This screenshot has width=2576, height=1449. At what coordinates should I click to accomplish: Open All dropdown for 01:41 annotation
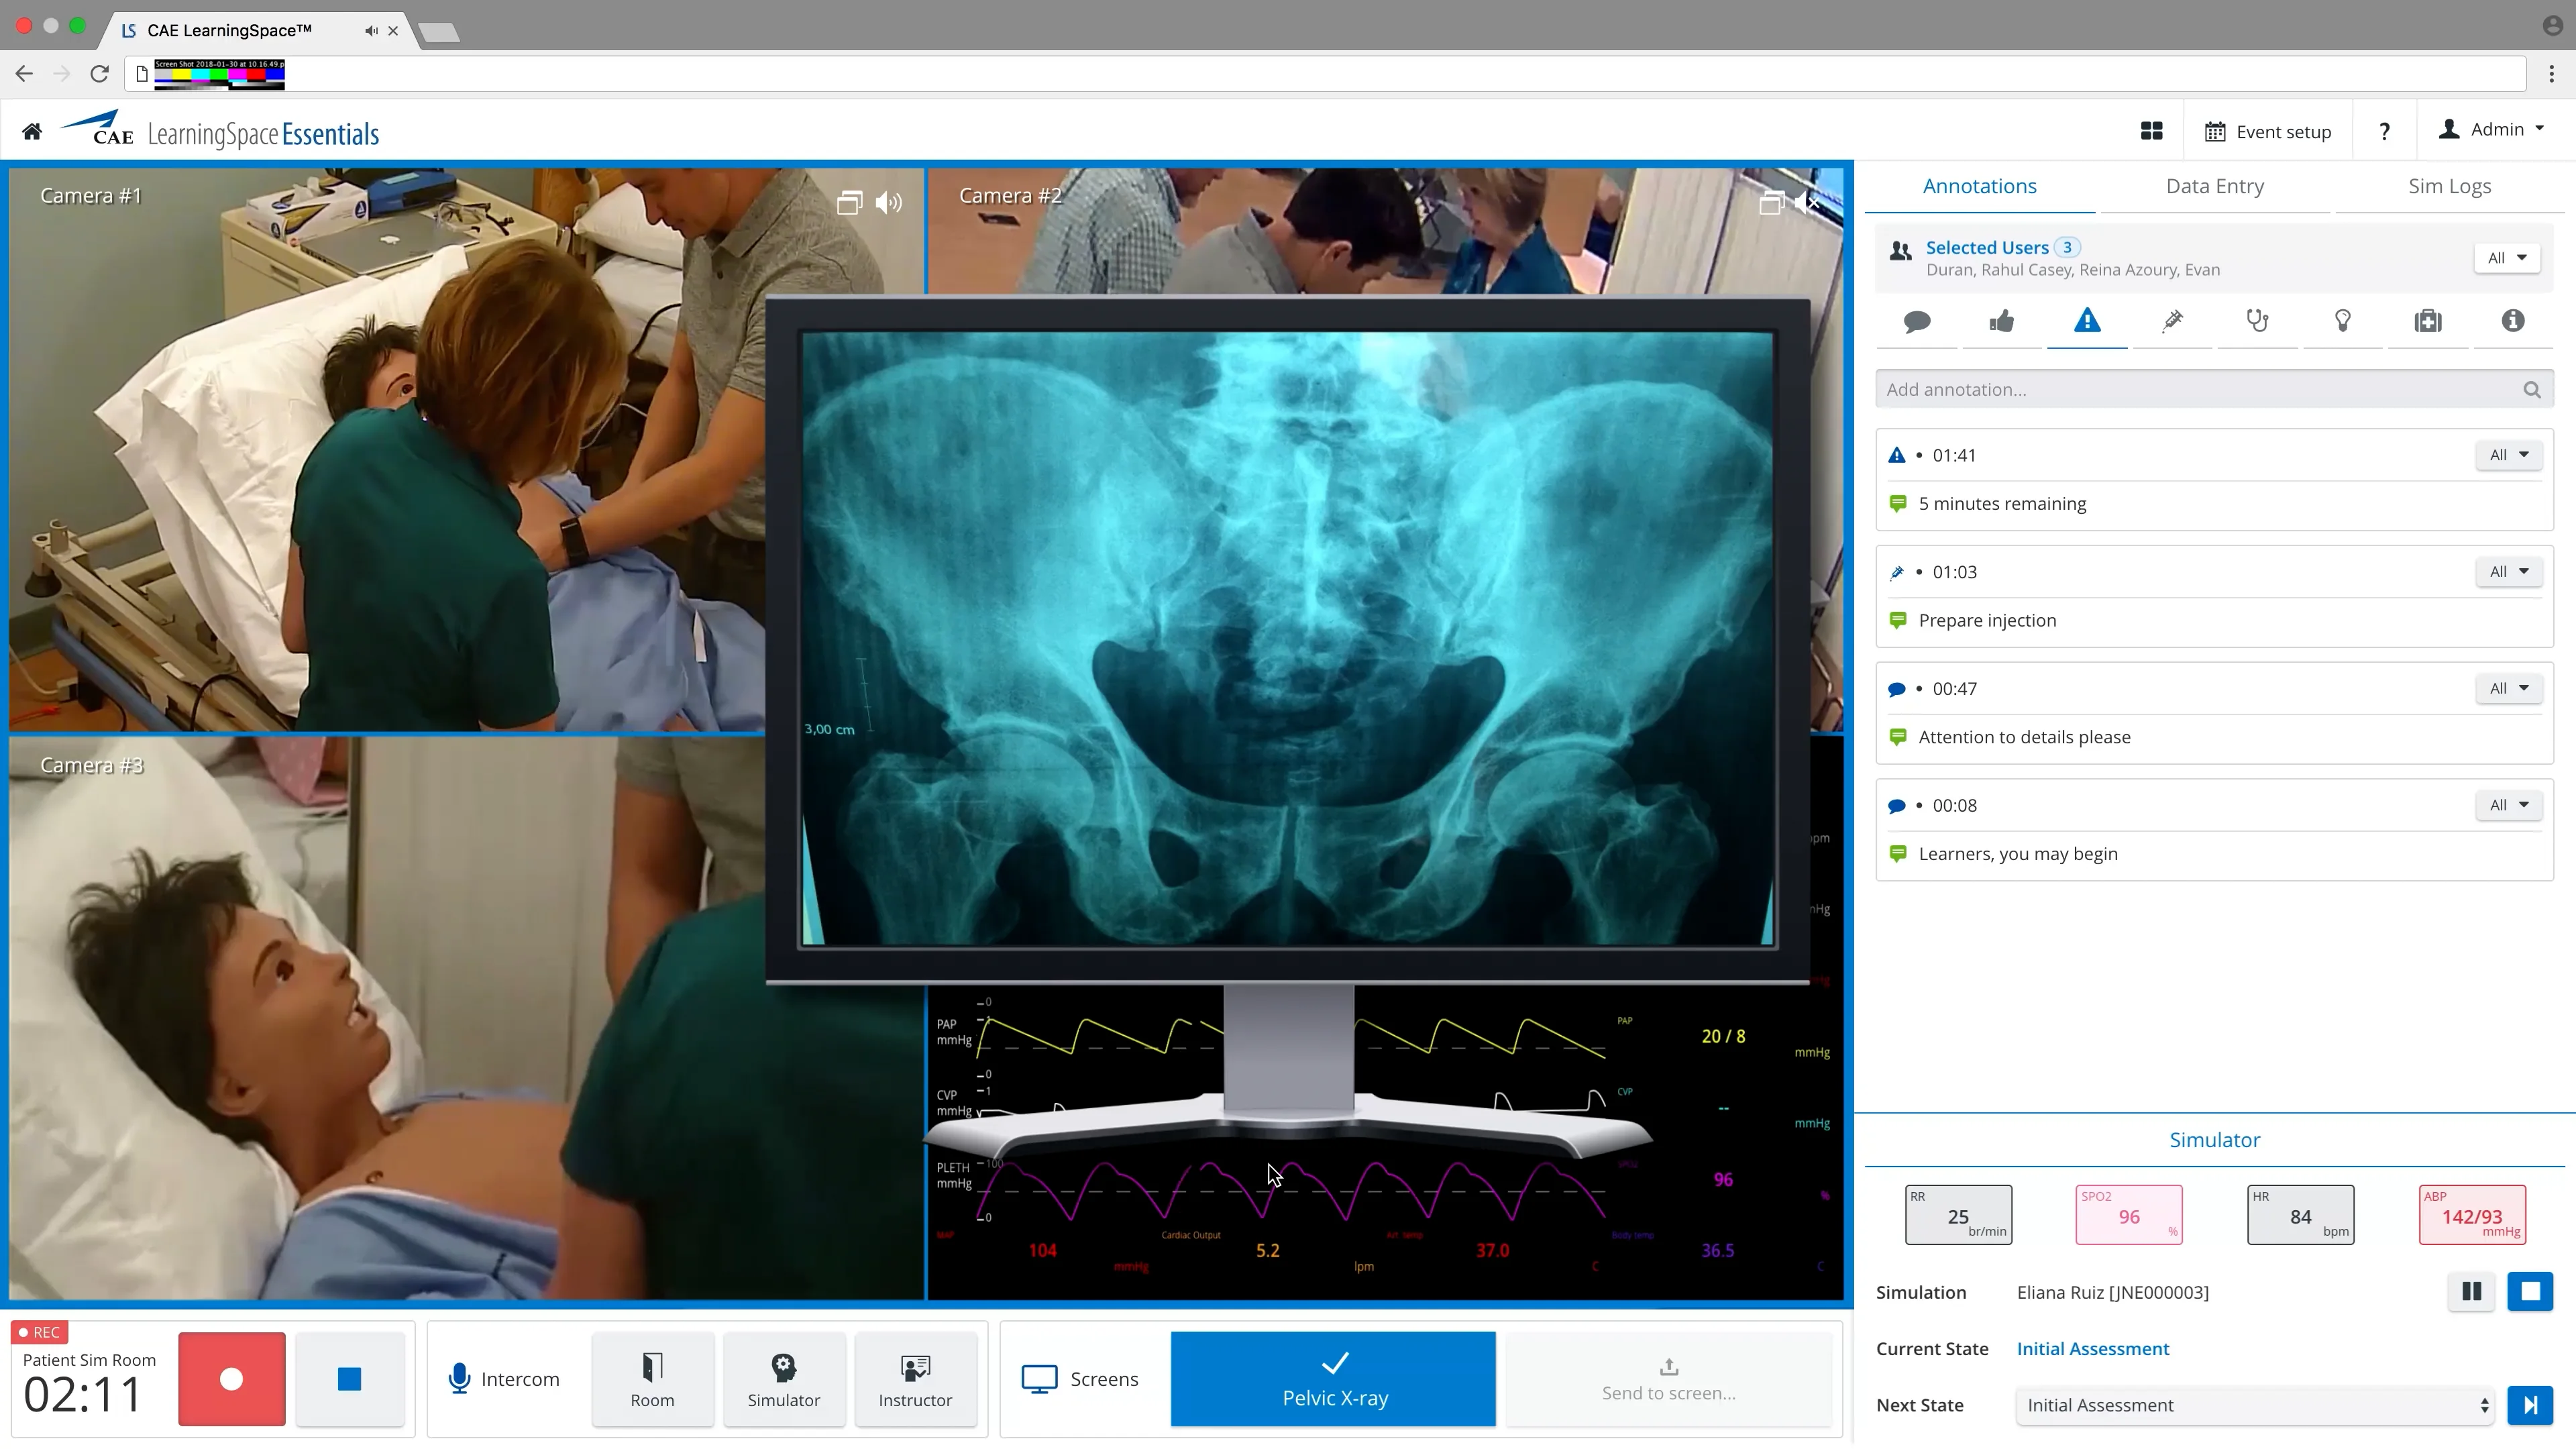tap(2508, 456)
